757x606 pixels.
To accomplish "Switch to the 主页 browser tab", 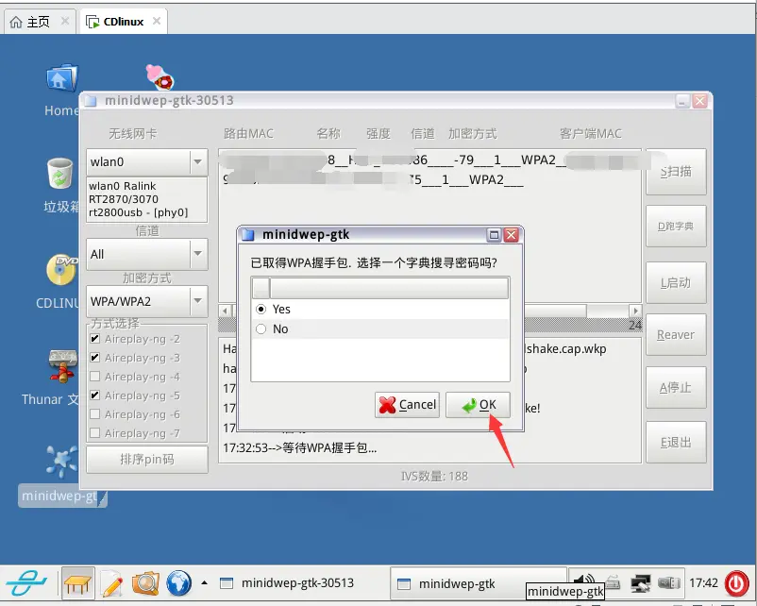I will [33, 20].
